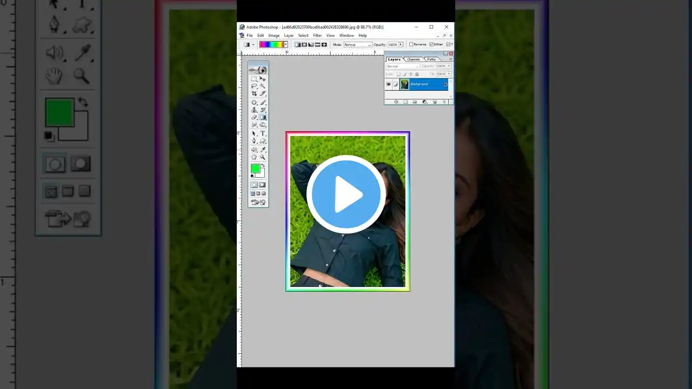Pick the Hand tool
The image size is (692, 389).
pos(254,157)
